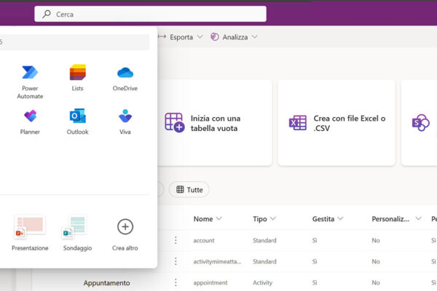Click the Activity type cell
The height and width of the screenshot is (291, 437).
262,283
